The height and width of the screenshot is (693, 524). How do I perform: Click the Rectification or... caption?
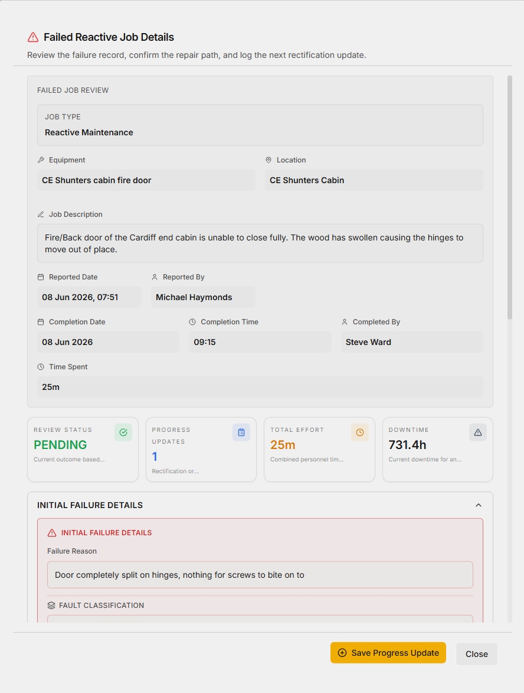(x=175, y=471)
